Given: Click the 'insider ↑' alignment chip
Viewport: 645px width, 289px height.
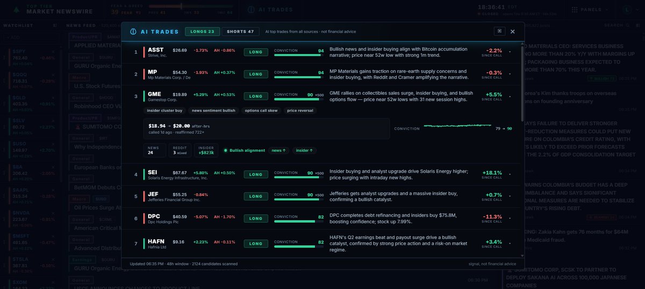Looking at the screenshot, I should click(x=304, y=151).
